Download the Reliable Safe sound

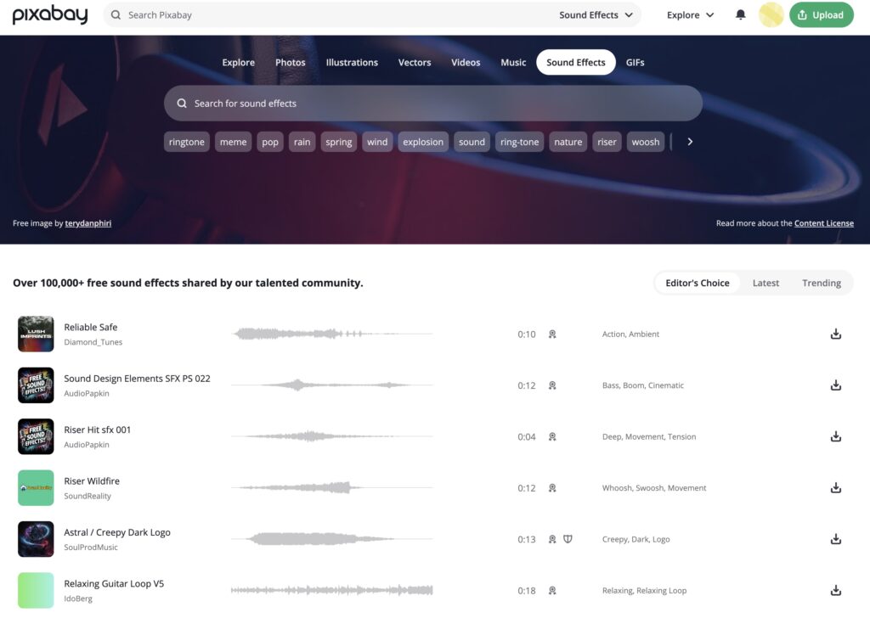pos(836,334)
